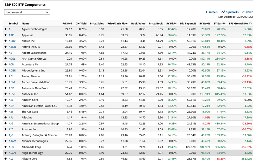The image size is (253, 161).
Task: Open the Agilent Technologies symbol link
Action: (x=10, y=29)
